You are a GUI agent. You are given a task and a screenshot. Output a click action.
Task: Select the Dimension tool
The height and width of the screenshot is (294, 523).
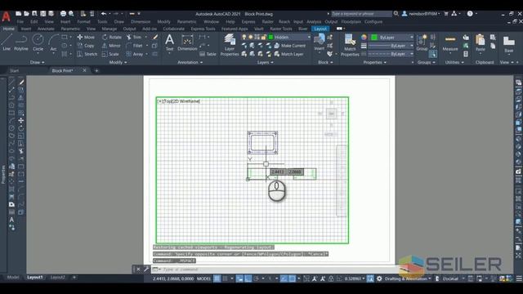click(187, 42)
